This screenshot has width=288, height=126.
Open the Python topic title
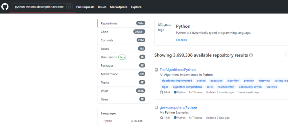click(183, 26)
